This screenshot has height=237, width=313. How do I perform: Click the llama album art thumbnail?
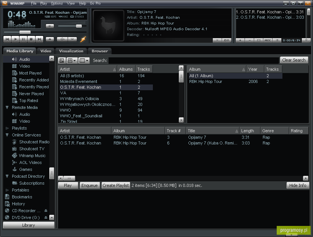click(109, 26)
